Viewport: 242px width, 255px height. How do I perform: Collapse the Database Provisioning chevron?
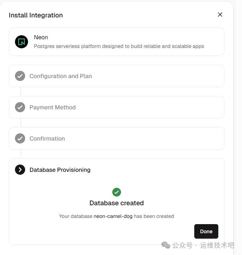point(20,170)
